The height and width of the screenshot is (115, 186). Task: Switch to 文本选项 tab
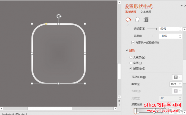tap(146, 12)
